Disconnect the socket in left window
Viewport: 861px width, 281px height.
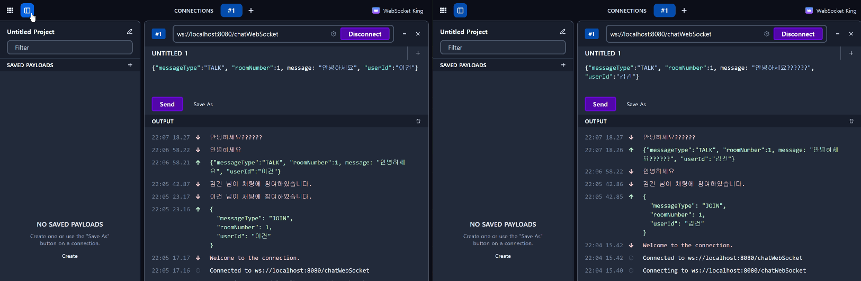(x=365, y=34)
